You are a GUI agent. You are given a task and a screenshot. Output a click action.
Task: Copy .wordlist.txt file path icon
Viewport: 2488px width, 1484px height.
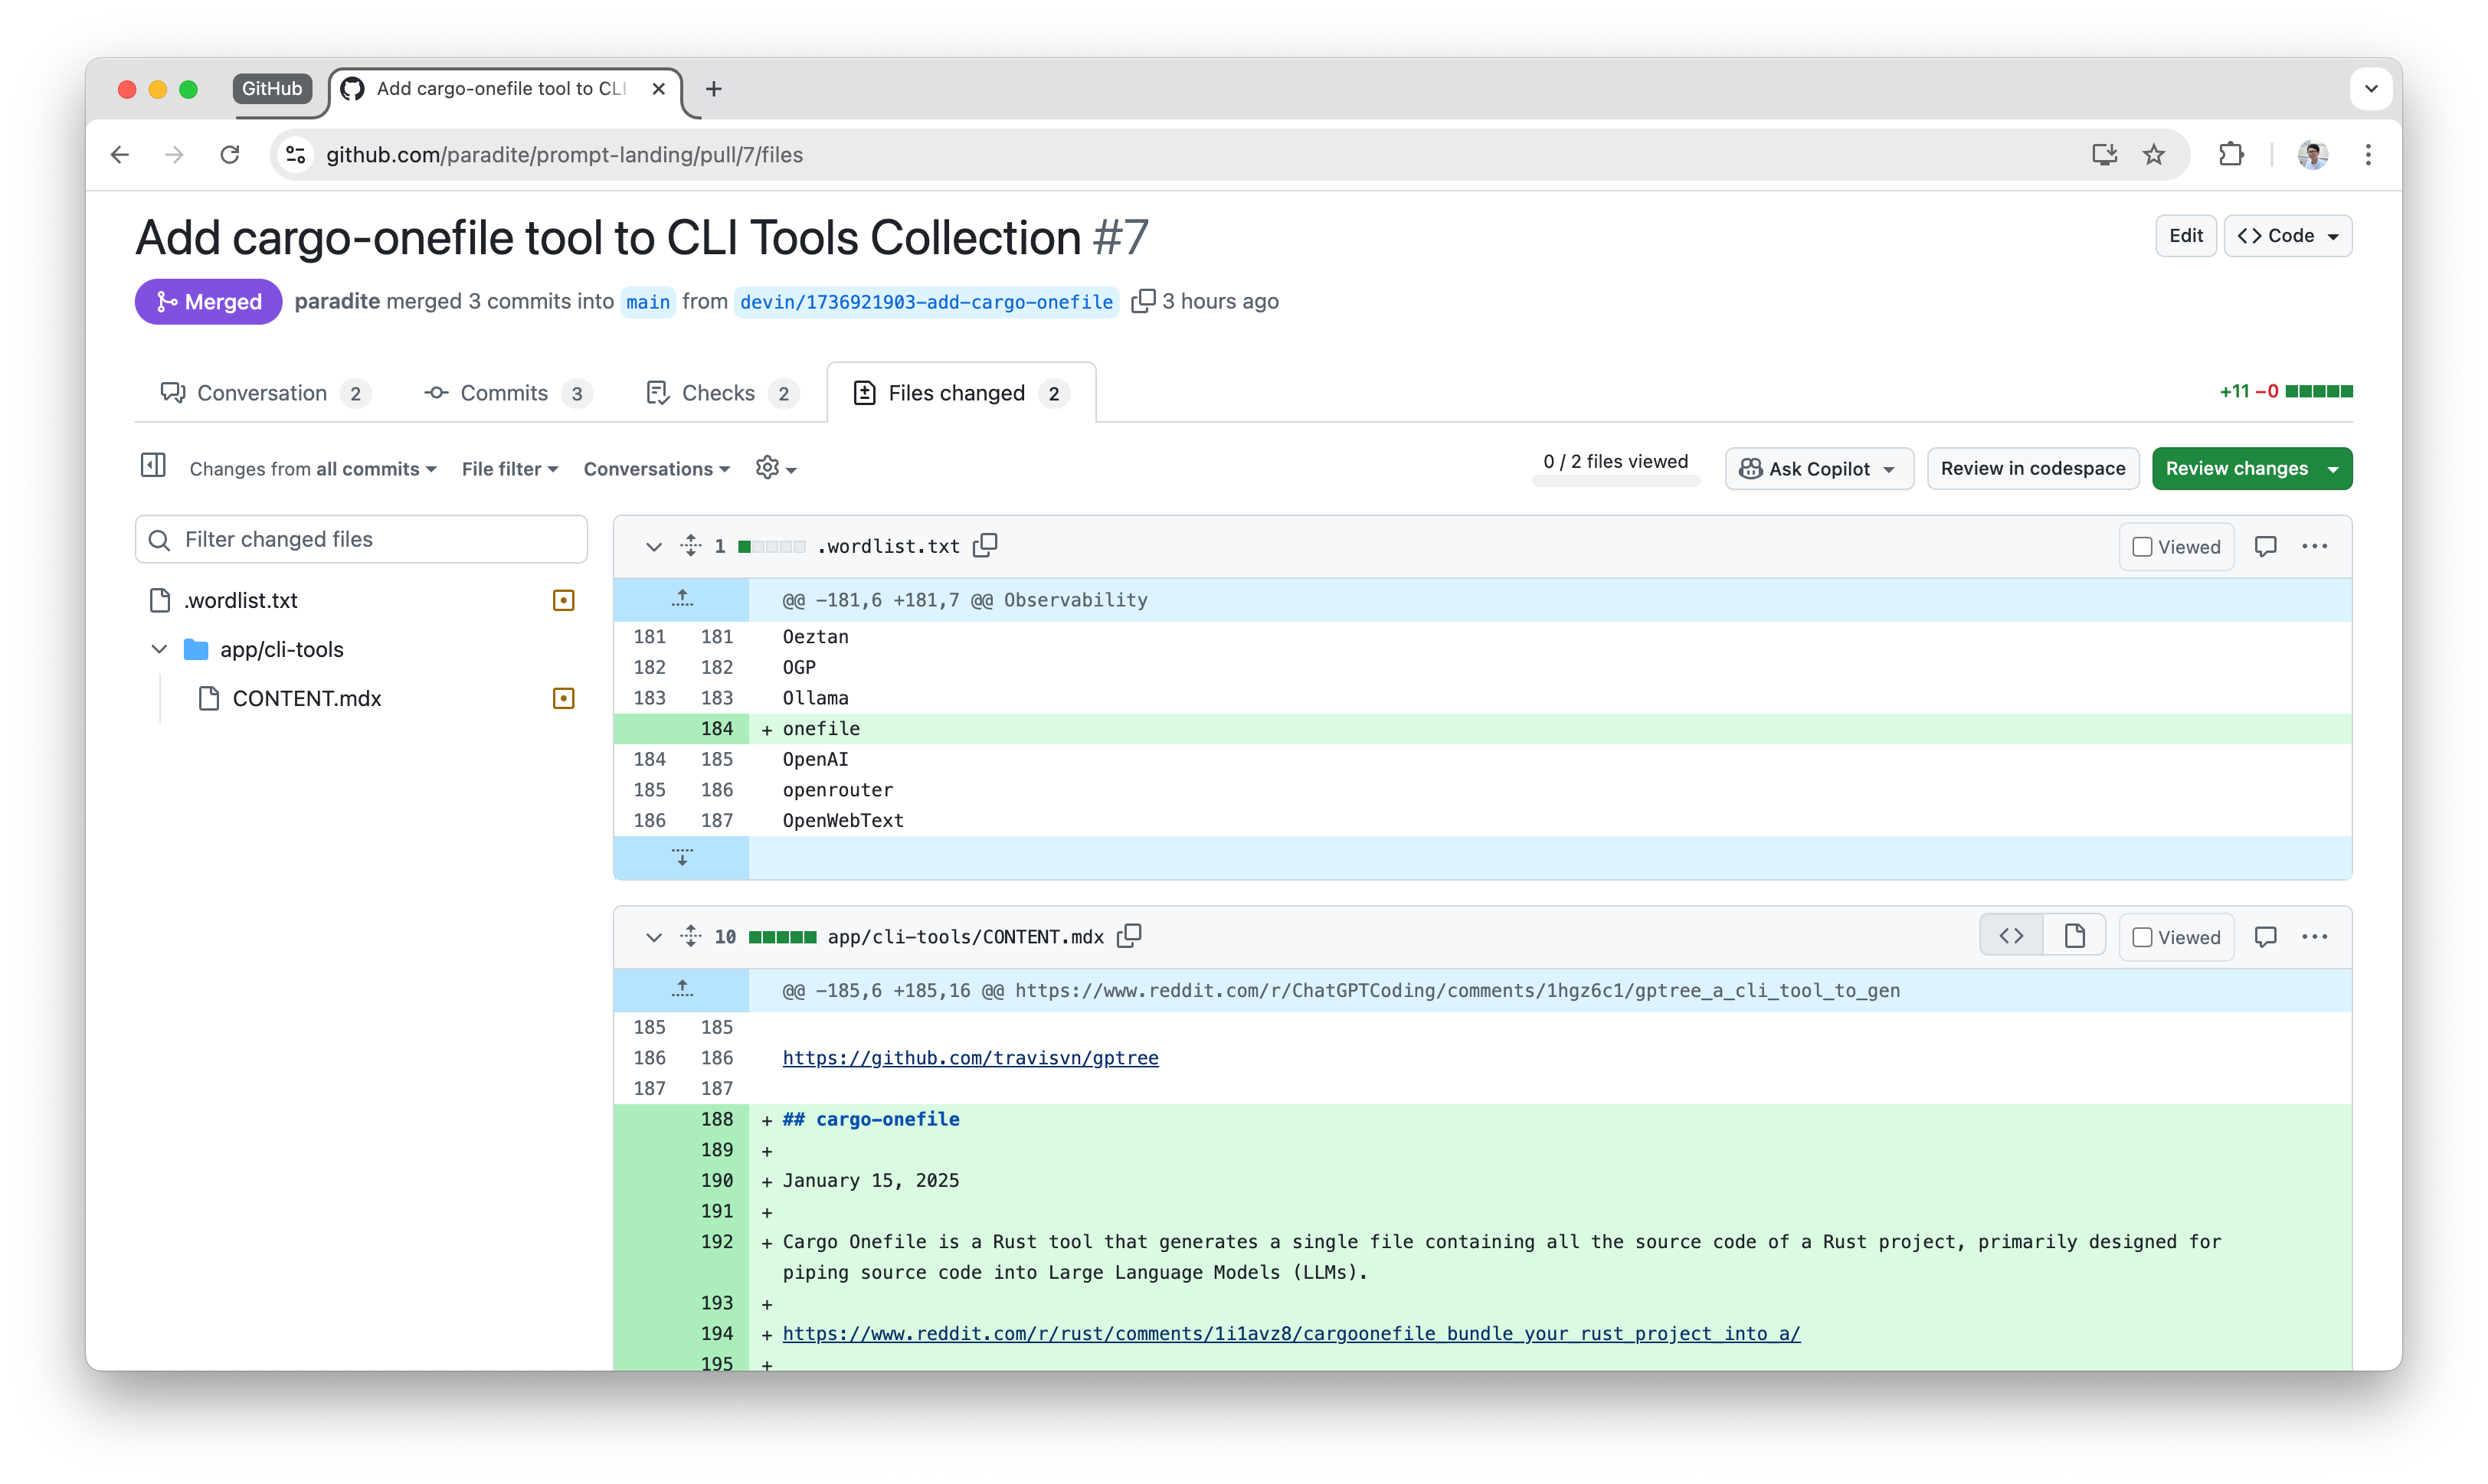click(985, 545)
